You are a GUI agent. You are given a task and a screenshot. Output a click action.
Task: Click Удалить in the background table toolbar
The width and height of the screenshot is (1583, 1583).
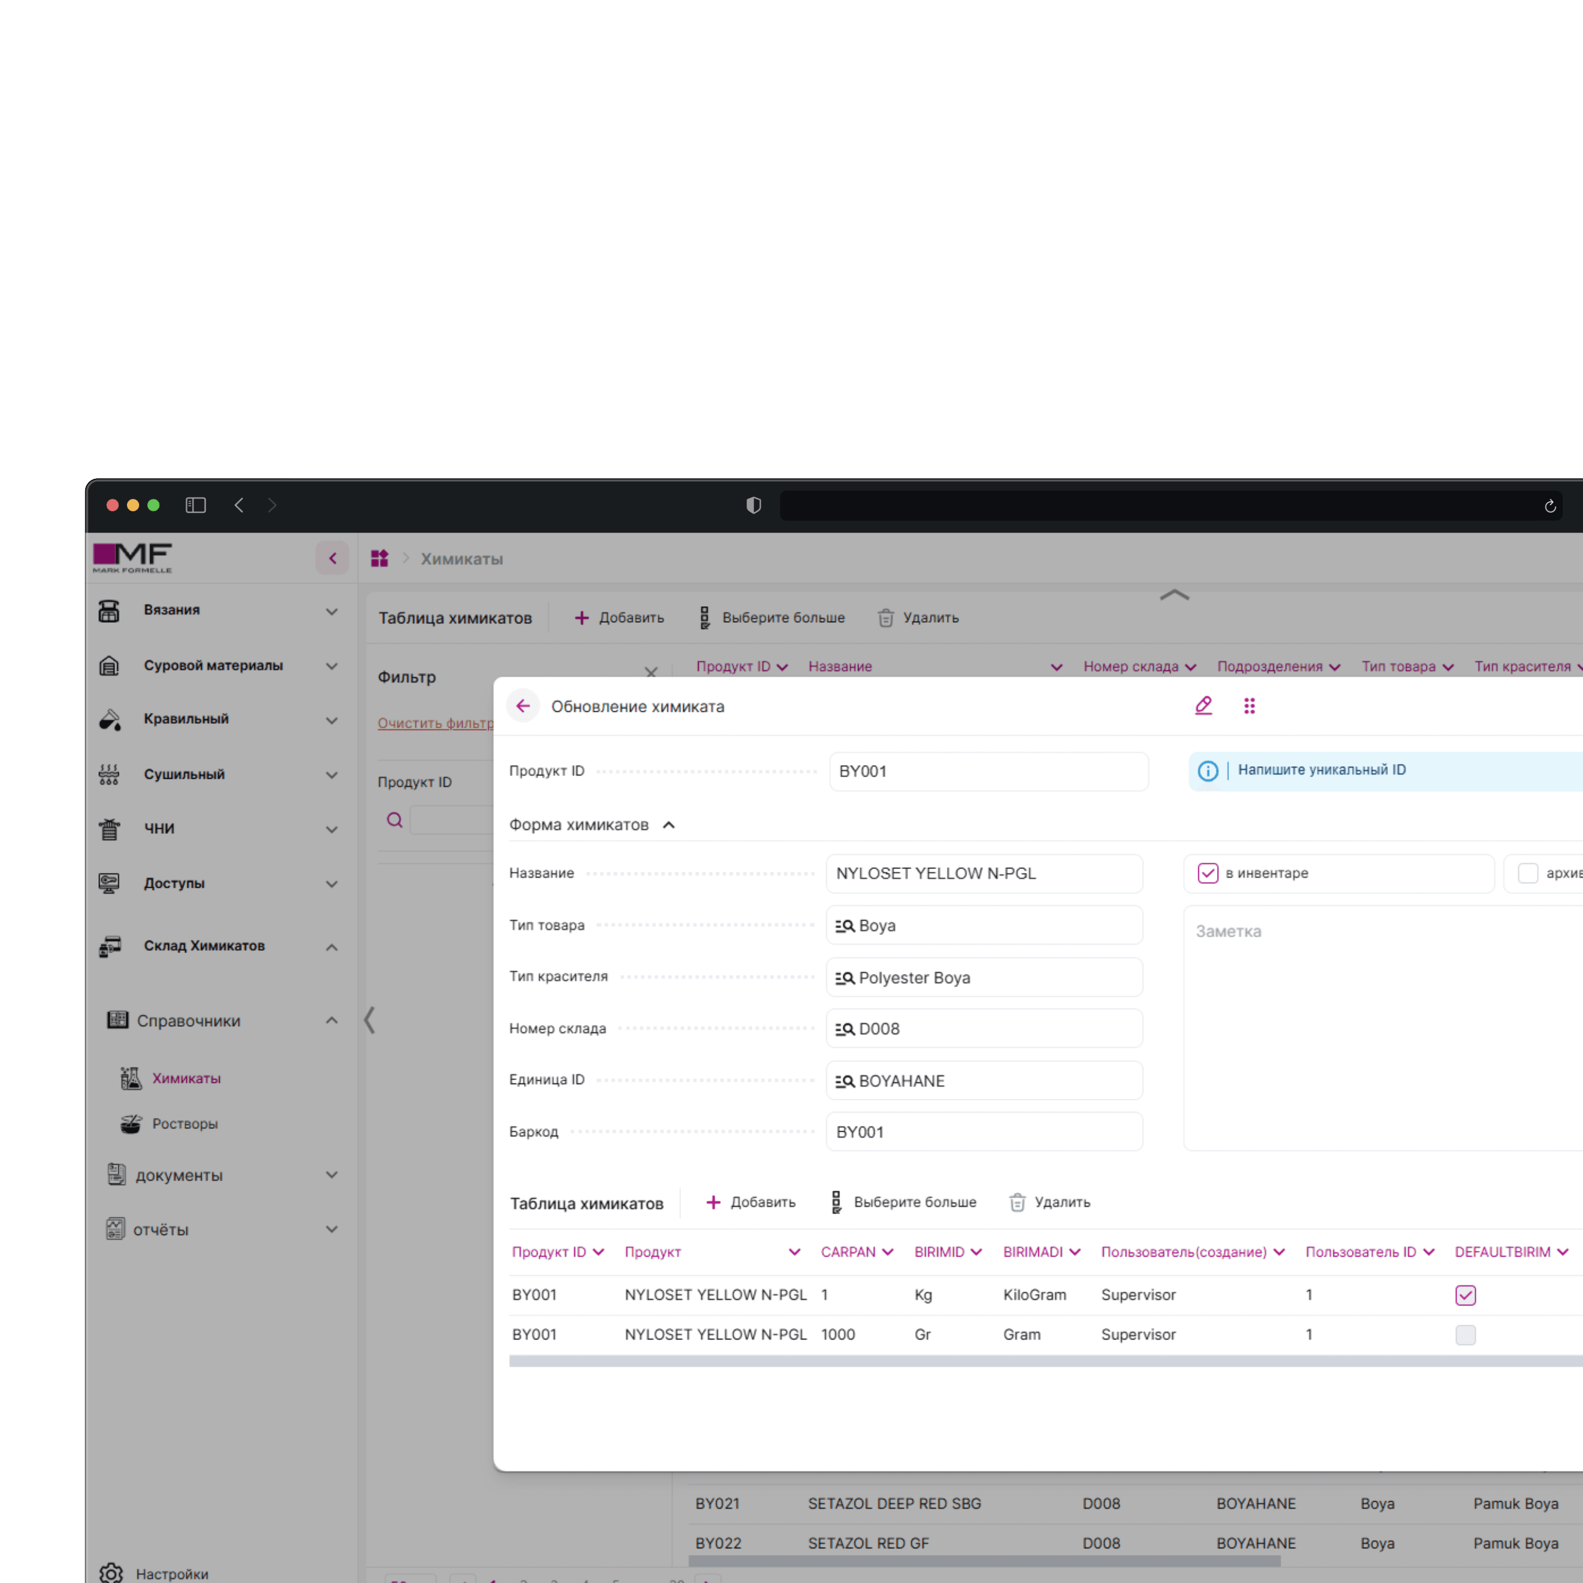point(918,618)
